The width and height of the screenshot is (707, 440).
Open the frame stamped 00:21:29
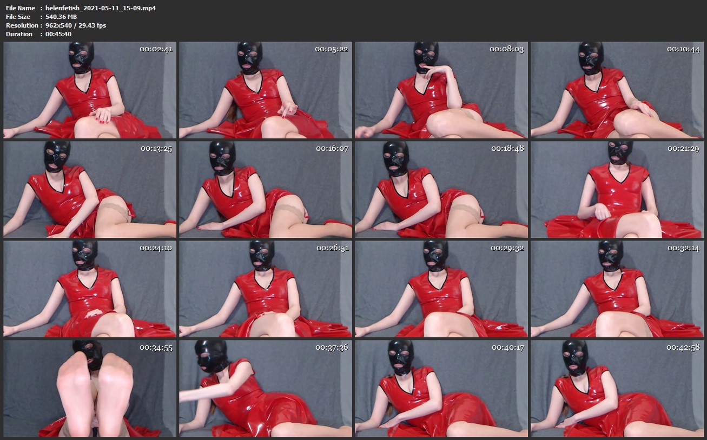pyautogui.click(x=617, y=189)
